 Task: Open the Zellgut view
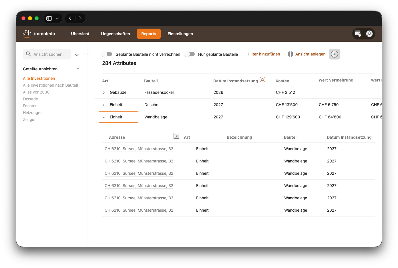coord(29,120)
